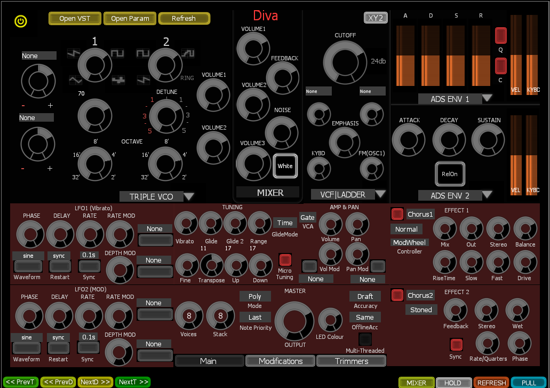Screen dimensions: 550x388
Task: Toggle the red C button in envelope 1
Action: [x=500, y=66]
